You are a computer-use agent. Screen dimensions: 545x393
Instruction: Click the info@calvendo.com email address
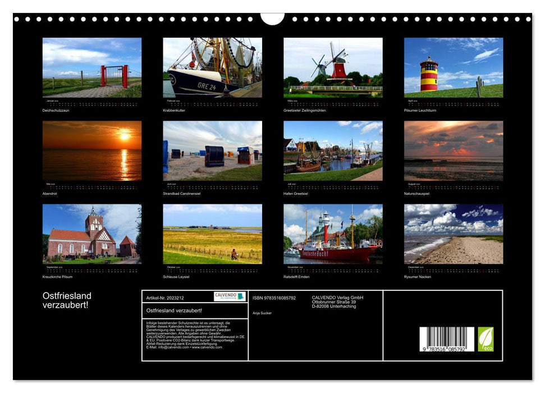(172, 349)
